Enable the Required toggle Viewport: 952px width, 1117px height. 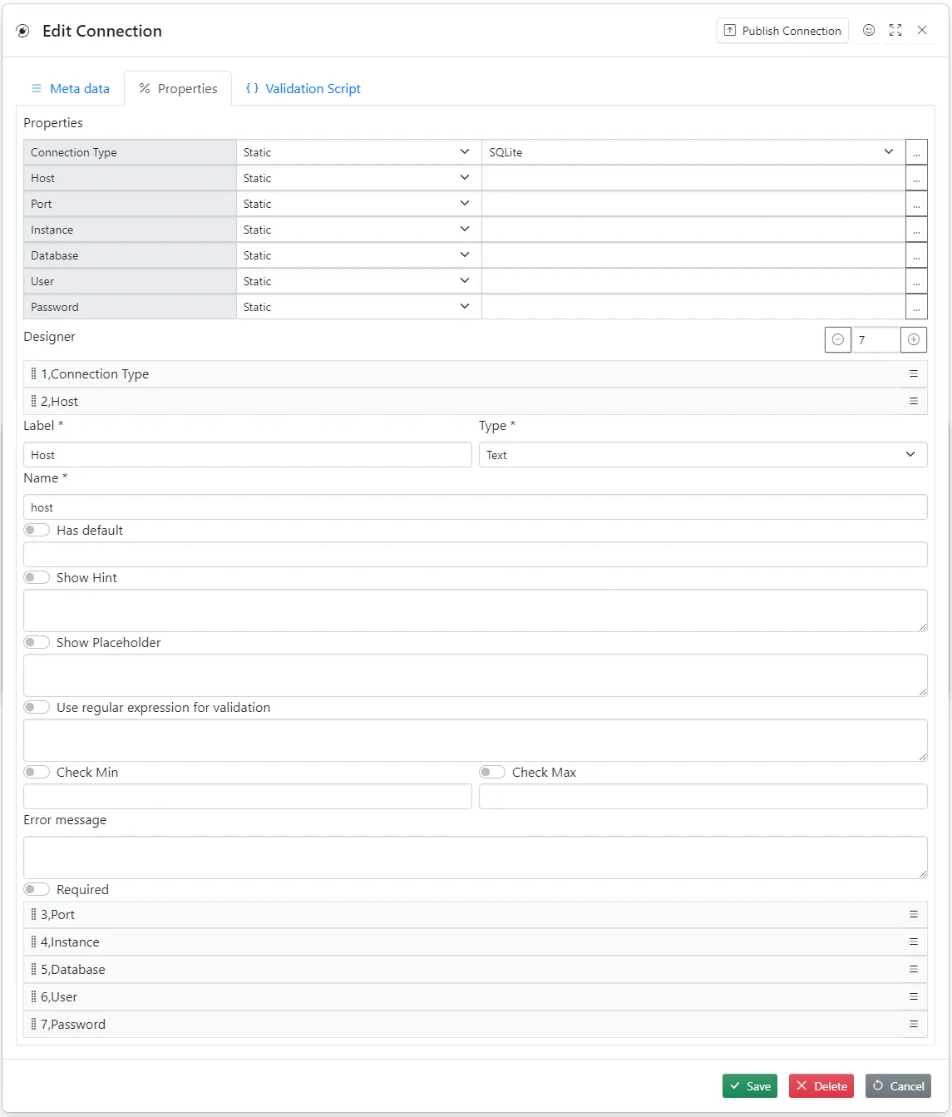point(37,889)
